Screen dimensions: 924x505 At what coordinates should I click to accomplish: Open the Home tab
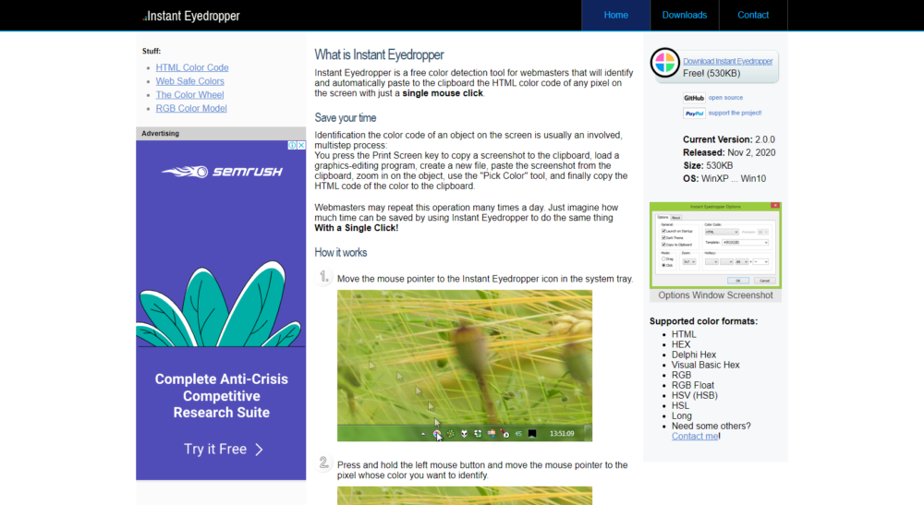coord(615,16)
